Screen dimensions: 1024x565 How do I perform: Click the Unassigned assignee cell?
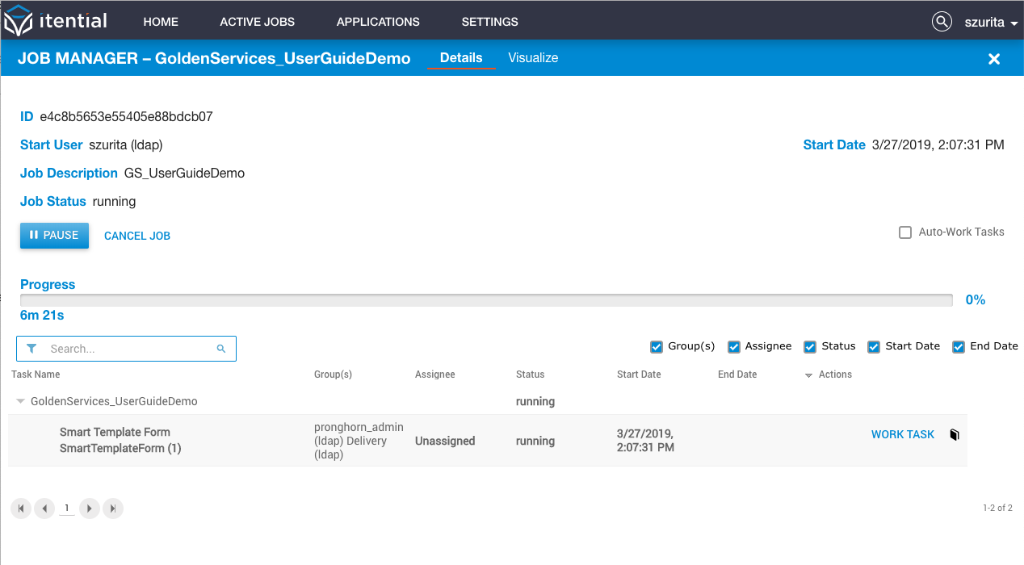click(x=445, y=441)
